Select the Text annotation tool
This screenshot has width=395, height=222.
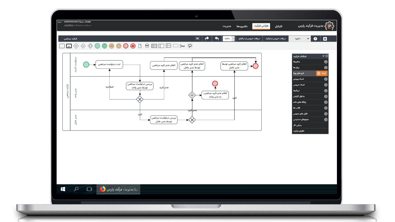tap(182, 46)
